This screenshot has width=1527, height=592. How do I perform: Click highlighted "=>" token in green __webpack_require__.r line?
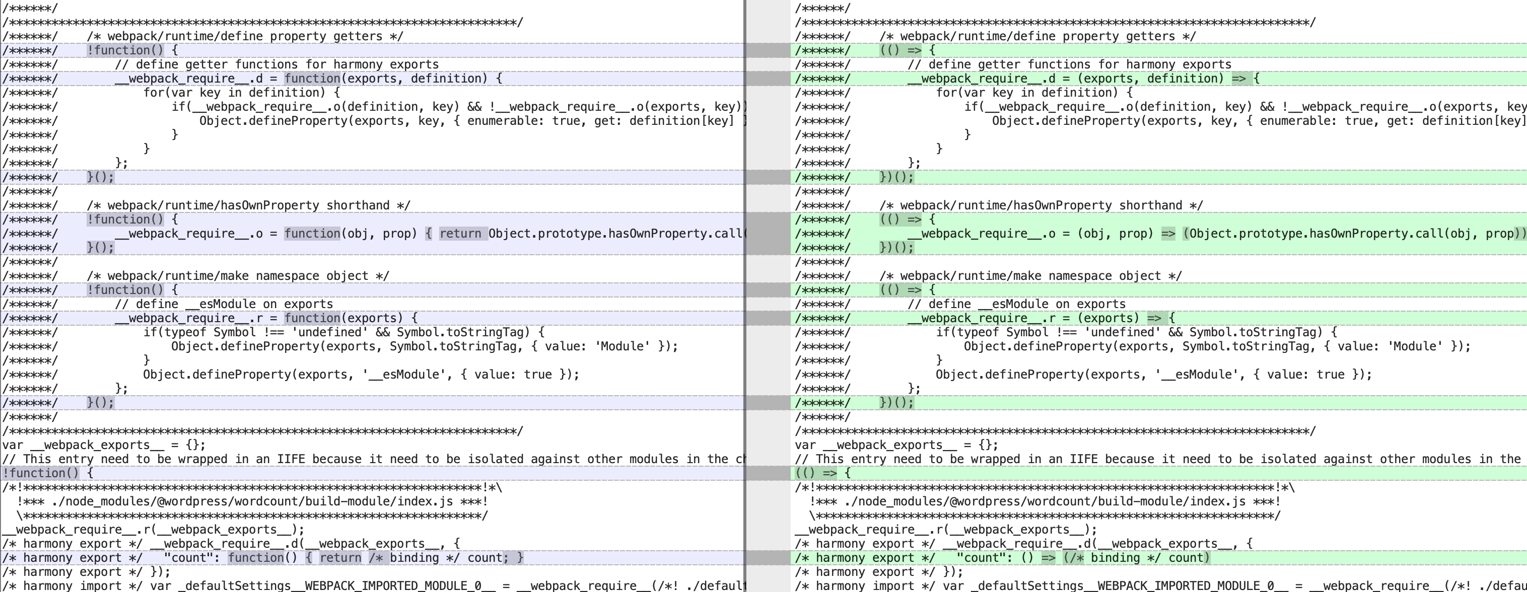tap(1155, 318)
